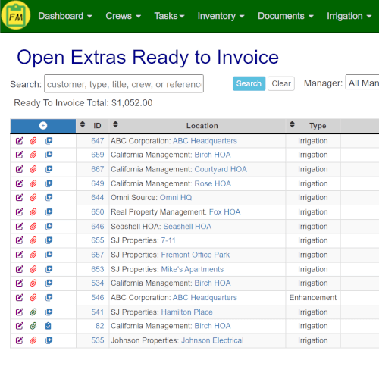Sort table by Location column arrows
The width and height of the screenshot is (379, 379).
coord(115,124)
